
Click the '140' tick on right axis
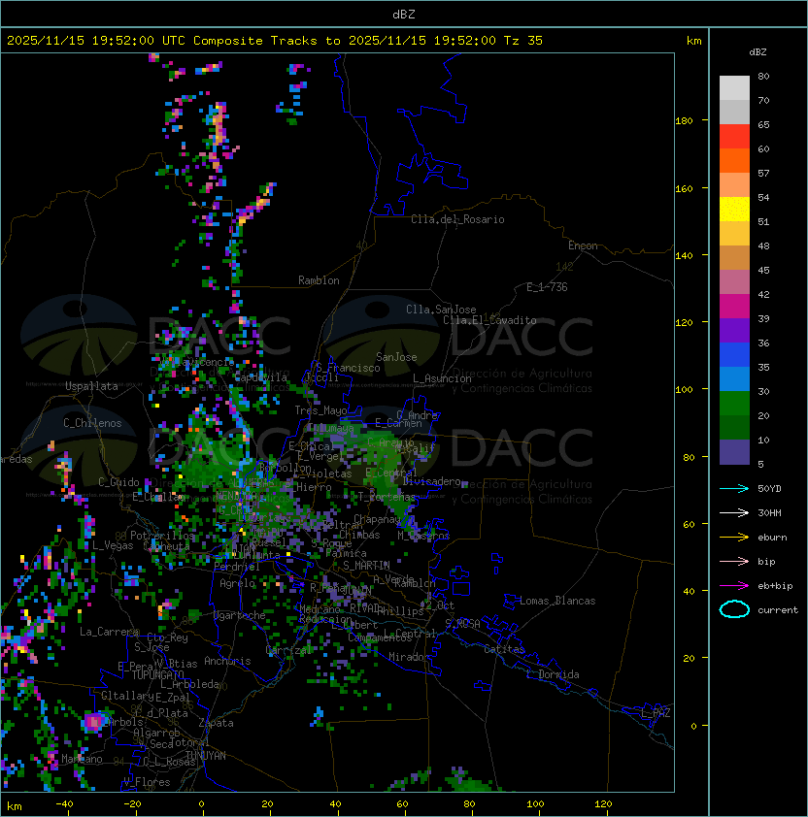(684, 255)
